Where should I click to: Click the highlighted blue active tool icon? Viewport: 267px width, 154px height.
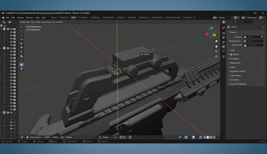[x=22, y=65]
